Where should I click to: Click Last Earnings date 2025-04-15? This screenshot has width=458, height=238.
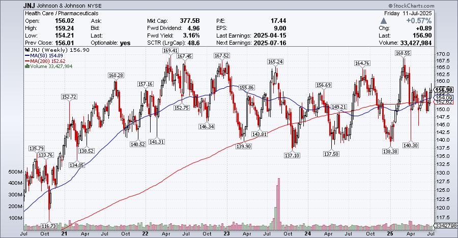pos(270,36)
